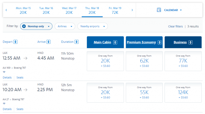Remove the Nonstop only filter via X icon

[24, 26]
